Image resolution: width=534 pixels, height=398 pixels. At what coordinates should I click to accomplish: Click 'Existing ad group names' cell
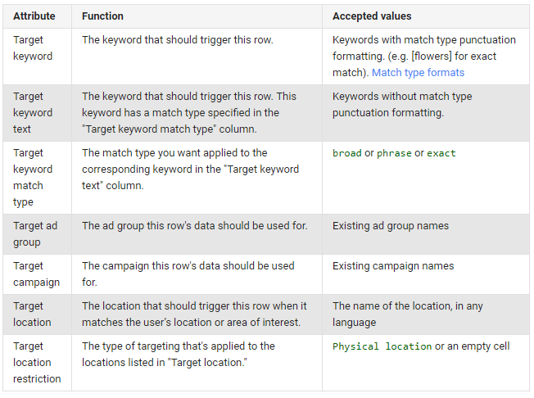coord(426,234)
